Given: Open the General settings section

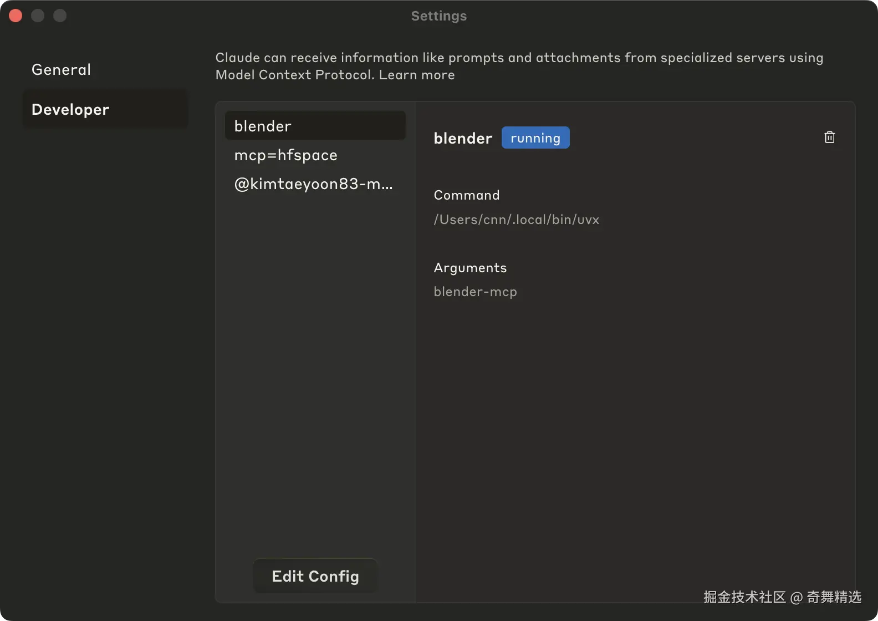Looking at the screenshot, I should (x=105, y=69).
